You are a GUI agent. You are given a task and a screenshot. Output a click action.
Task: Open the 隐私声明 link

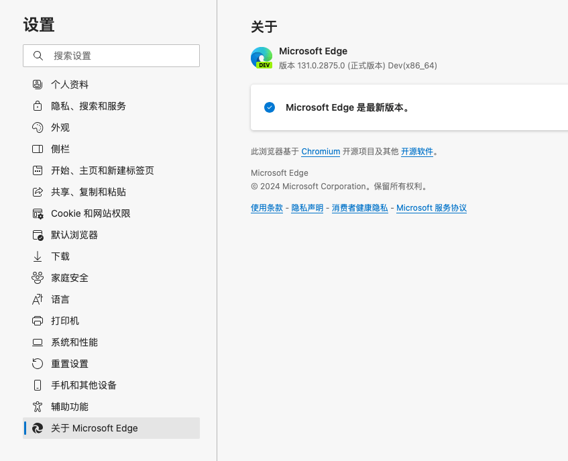click(307, 207)
